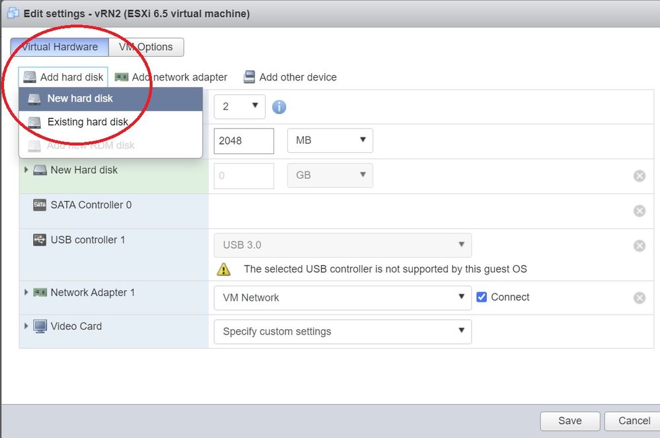Click the New hard disk menu icon
660x438 pixels.
pos(34,99)
